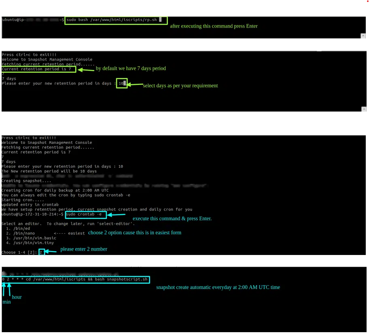Click 'please enter 2 number' note
Screen dimensions: 369x335
84,249
